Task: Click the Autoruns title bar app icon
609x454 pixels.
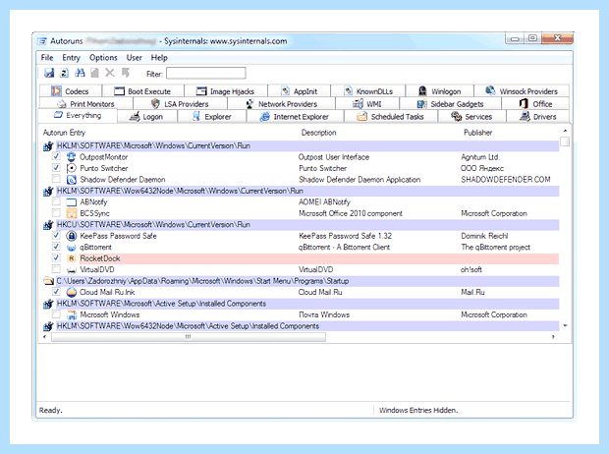Action: tap(41, 41)
